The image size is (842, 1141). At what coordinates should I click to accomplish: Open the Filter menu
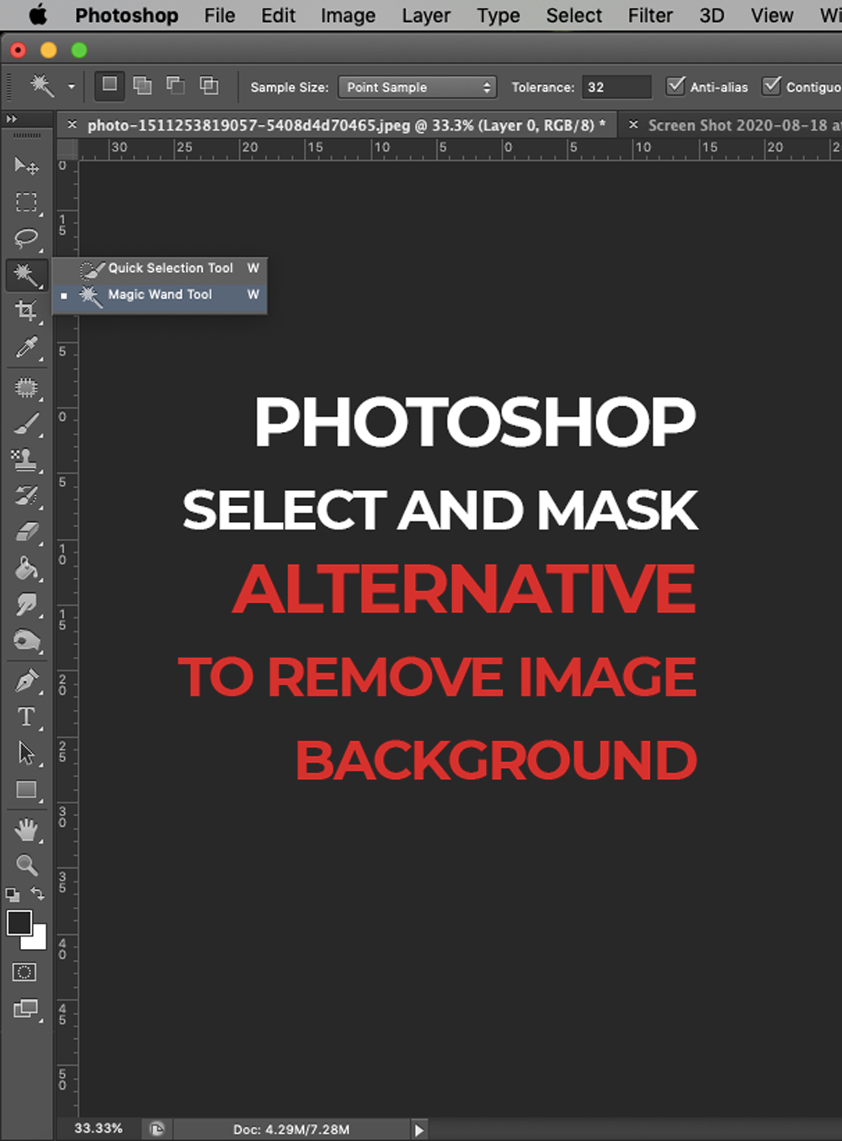[x=650, y=15]
